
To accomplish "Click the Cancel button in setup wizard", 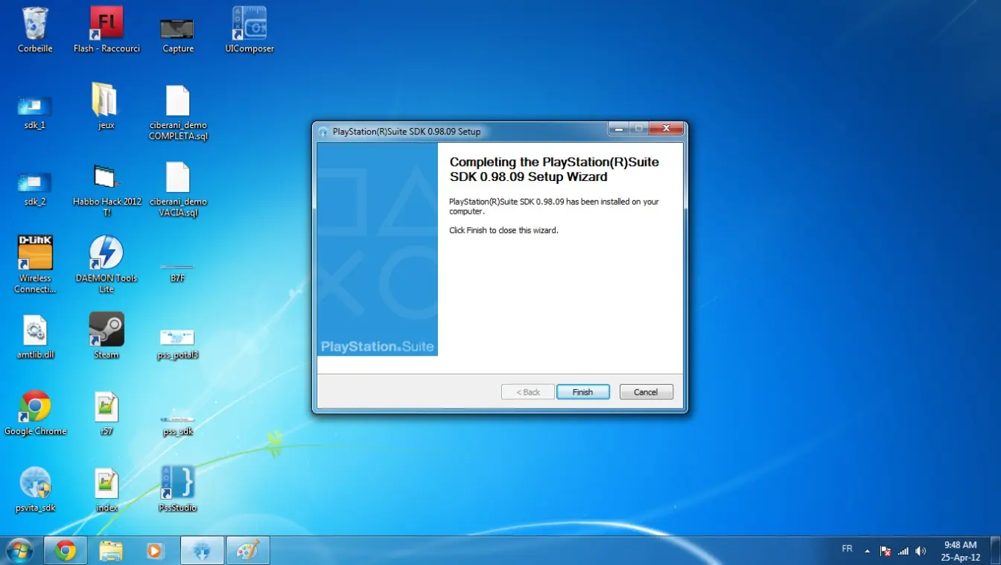I will [x=646, y=392].
